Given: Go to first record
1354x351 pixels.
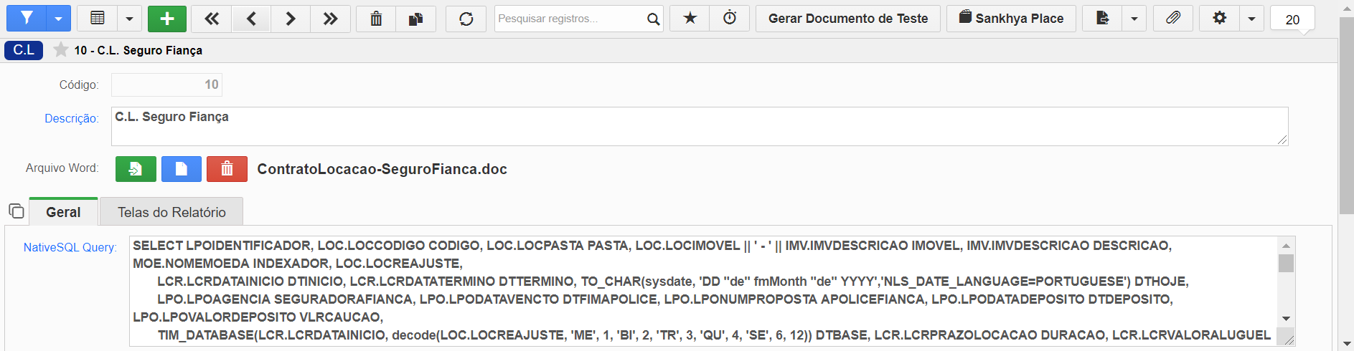Looking at the screenshot, I should [212, 19].
